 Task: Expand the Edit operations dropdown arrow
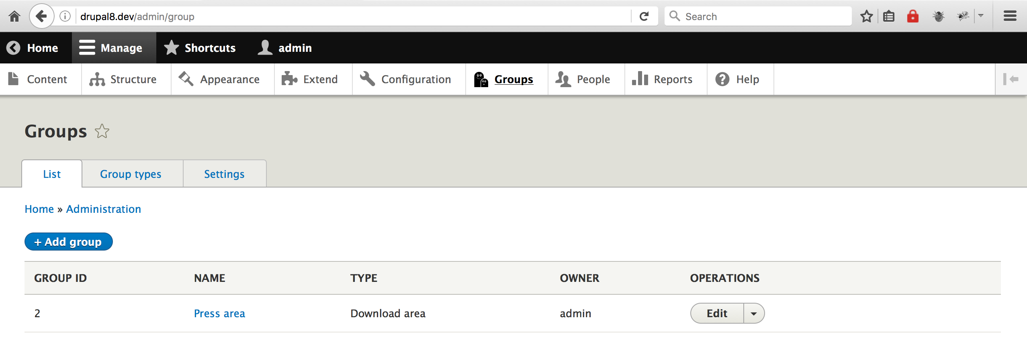[x=754, y=313]
